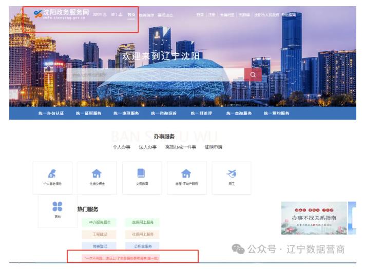The height and width of the screenshot is (269, 383).
Task: Open 统一预约服务 in blue navigation bar
Action: [x=277, y=113]
